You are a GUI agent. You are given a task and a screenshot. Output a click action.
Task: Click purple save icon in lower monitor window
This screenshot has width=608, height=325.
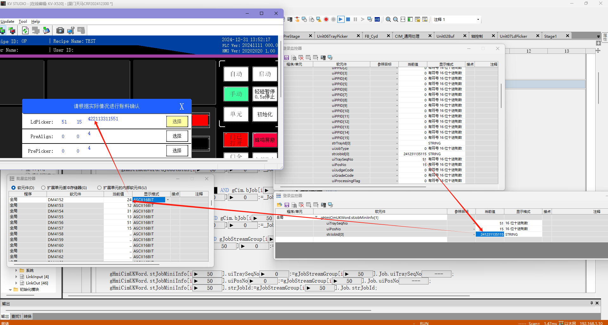287,205
